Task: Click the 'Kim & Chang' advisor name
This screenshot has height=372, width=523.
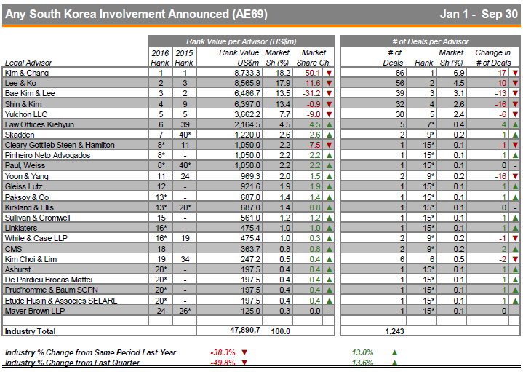Action: [27, 73]
